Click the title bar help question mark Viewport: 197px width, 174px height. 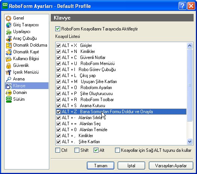click(x=182, y=6)
